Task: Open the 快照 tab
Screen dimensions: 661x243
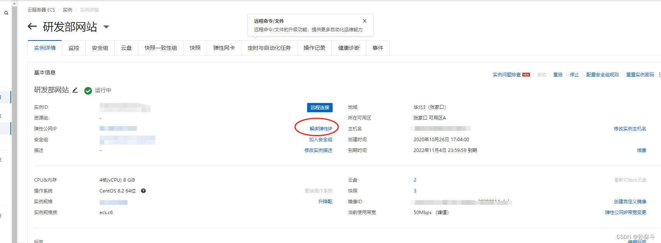Action: click(x=195, y=48)
